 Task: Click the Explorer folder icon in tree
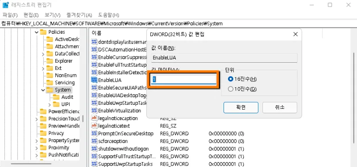click(50, 61)
